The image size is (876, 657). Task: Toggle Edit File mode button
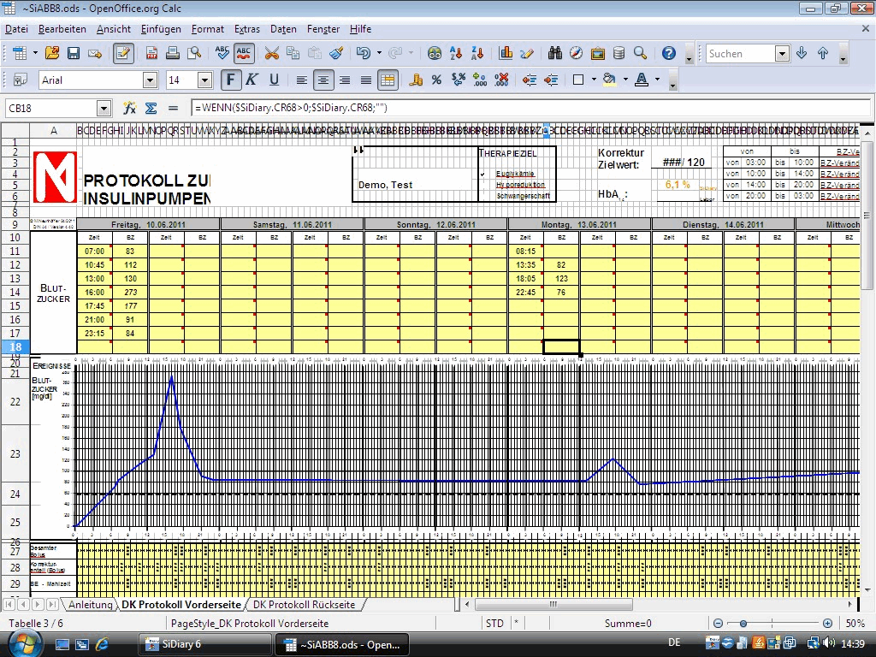[123, 53]
